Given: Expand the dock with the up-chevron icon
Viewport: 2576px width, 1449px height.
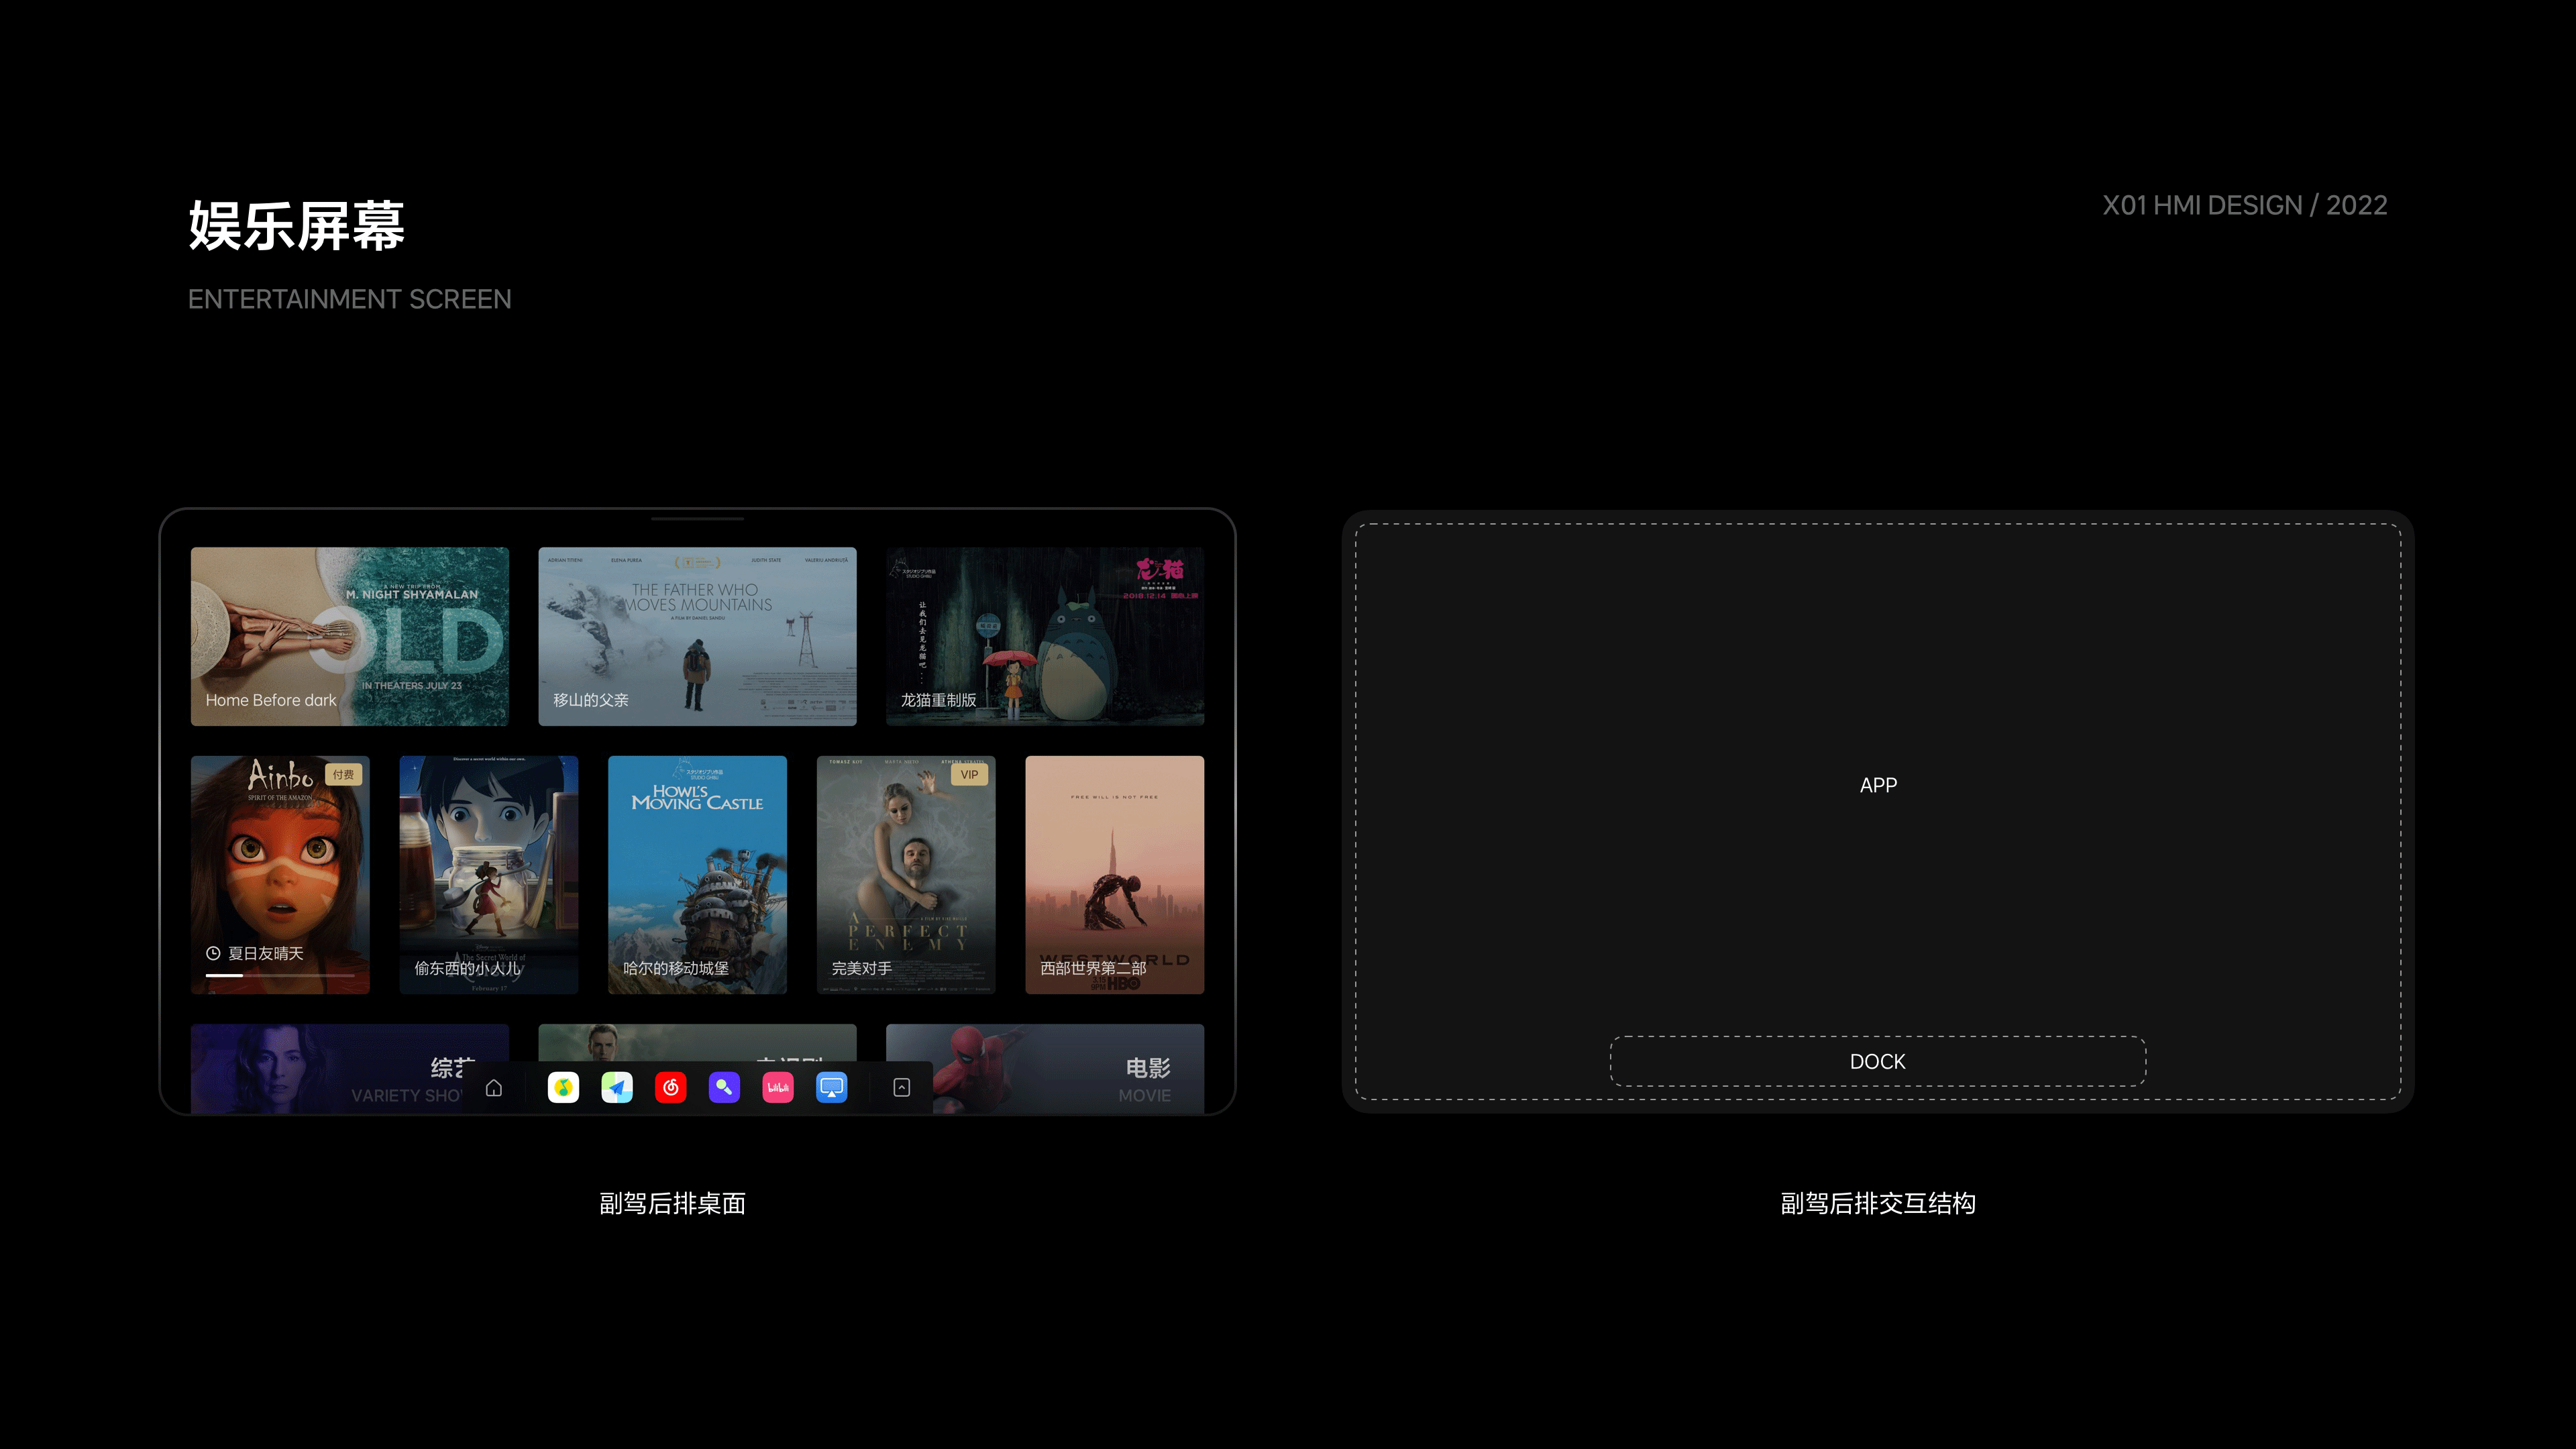Looking at the screenshot, I should click(x=902, y=1088).
